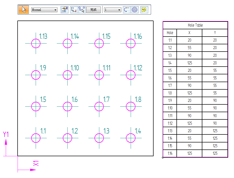Click the arc leader jog icon
234x178 pixels.
(127, 10)
